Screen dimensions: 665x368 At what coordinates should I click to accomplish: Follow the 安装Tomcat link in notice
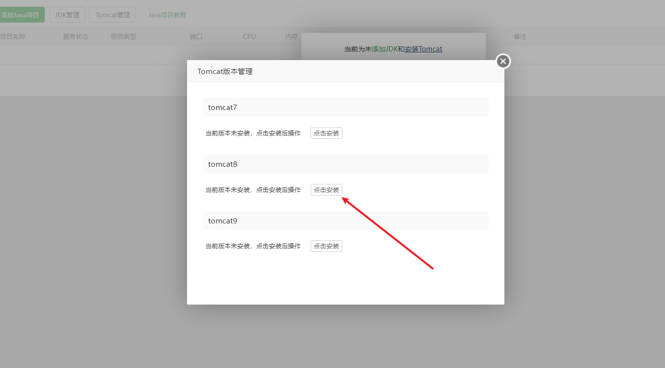point(424,49)
